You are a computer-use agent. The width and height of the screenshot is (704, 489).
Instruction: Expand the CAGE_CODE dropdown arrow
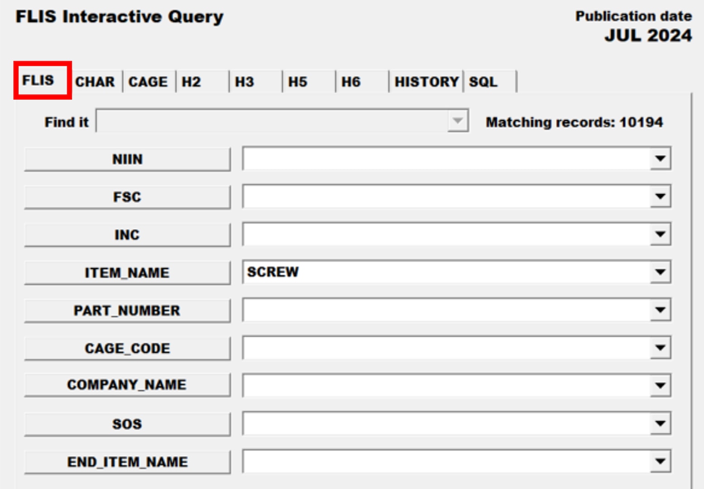click(x=660, y=348)
